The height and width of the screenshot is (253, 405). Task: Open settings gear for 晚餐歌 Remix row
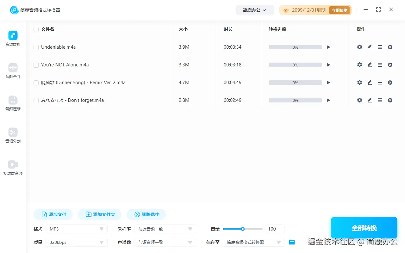click(x=359, y=83)
